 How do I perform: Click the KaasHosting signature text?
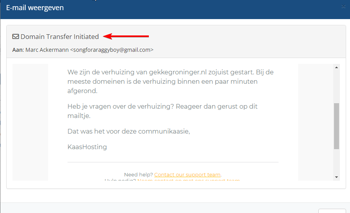(x=87, y=147)
